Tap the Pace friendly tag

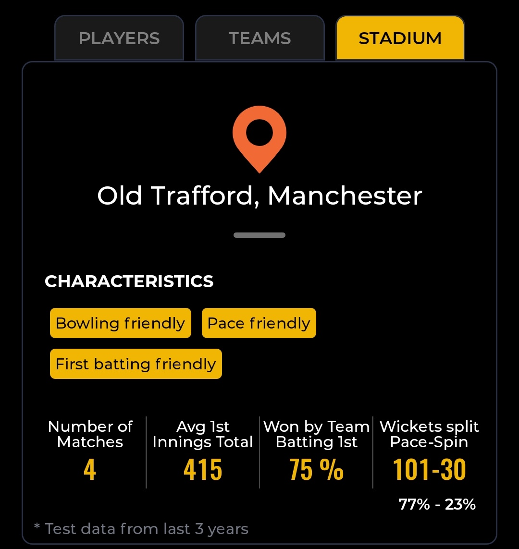[259, 323]
